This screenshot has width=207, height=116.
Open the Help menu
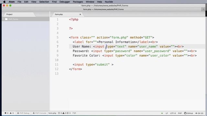tap(99, 2)
